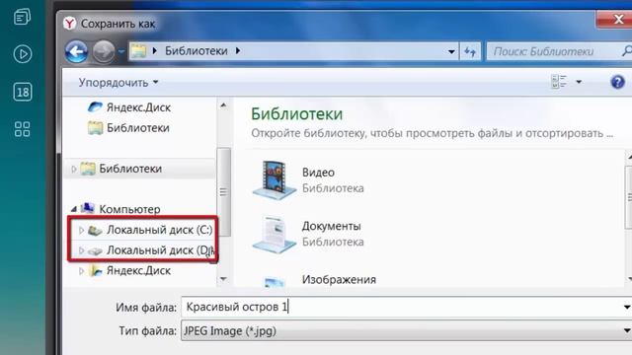Collapse the Компьютер tree node
The image size is (632, 355).
(74, 209)
